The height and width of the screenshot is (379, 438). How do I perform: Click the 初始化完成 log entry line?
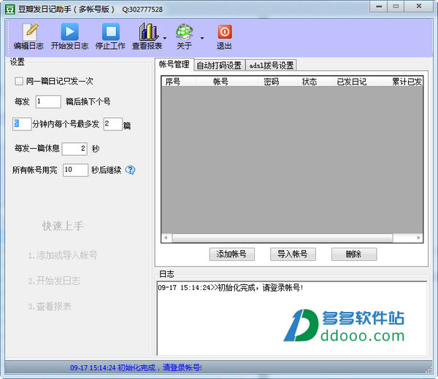coord(231,287)
